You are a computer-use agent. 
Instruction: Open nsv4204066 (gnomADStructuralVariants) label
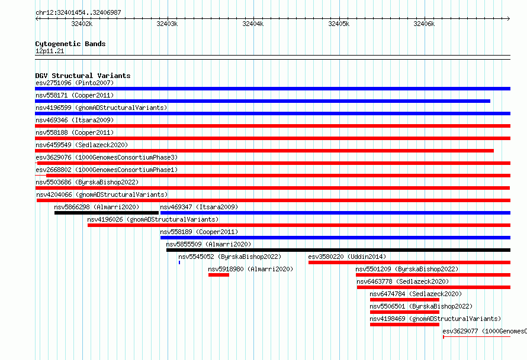tap(102, 194)
